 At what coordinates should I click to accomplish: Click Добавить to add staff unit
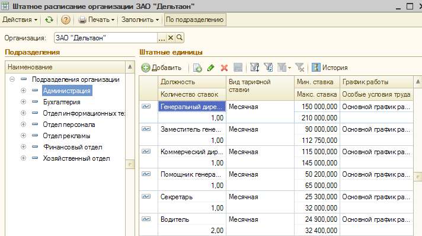161,68
